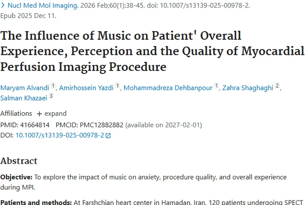Expand the Affiliations section
The width and height of the screenshot is (307, 205).
coord(55,114)
